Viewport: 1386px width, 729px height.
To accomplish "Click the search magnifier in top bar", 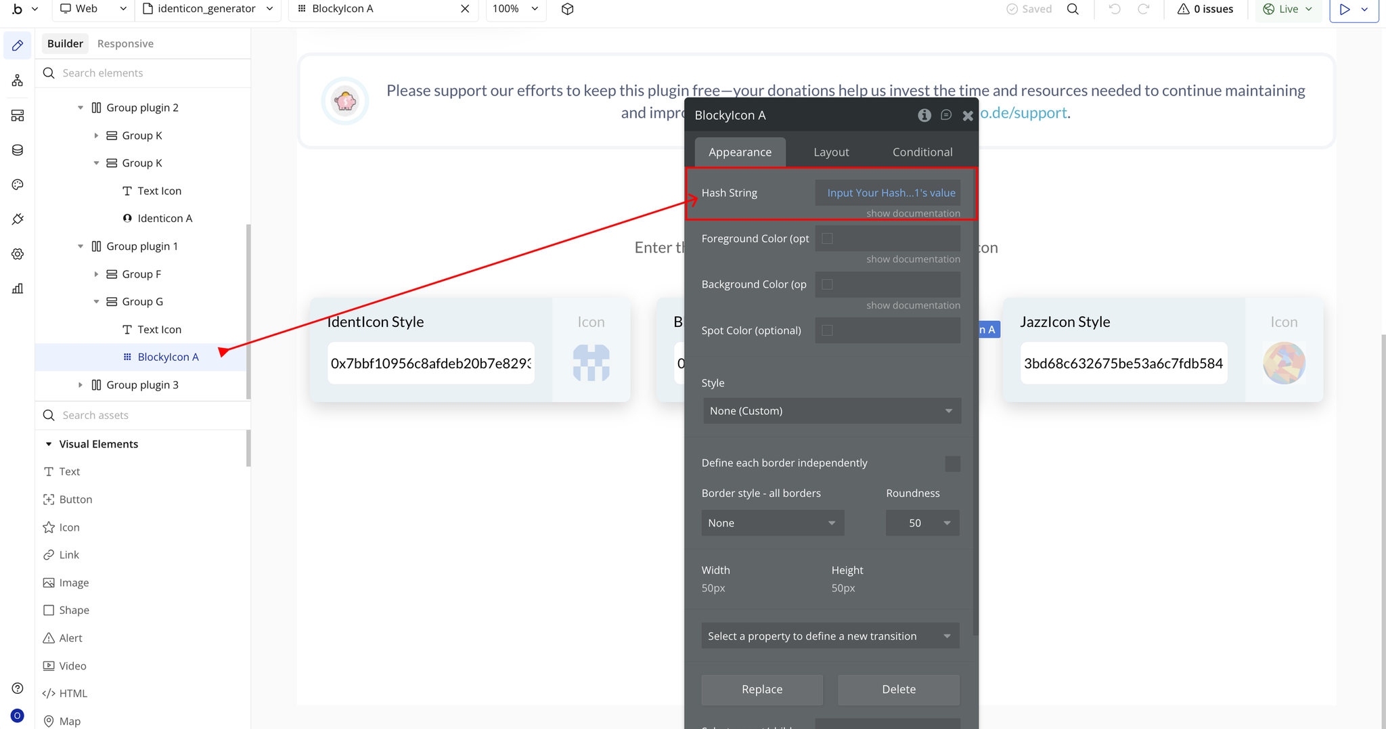I will click(x=1073, y=9).
